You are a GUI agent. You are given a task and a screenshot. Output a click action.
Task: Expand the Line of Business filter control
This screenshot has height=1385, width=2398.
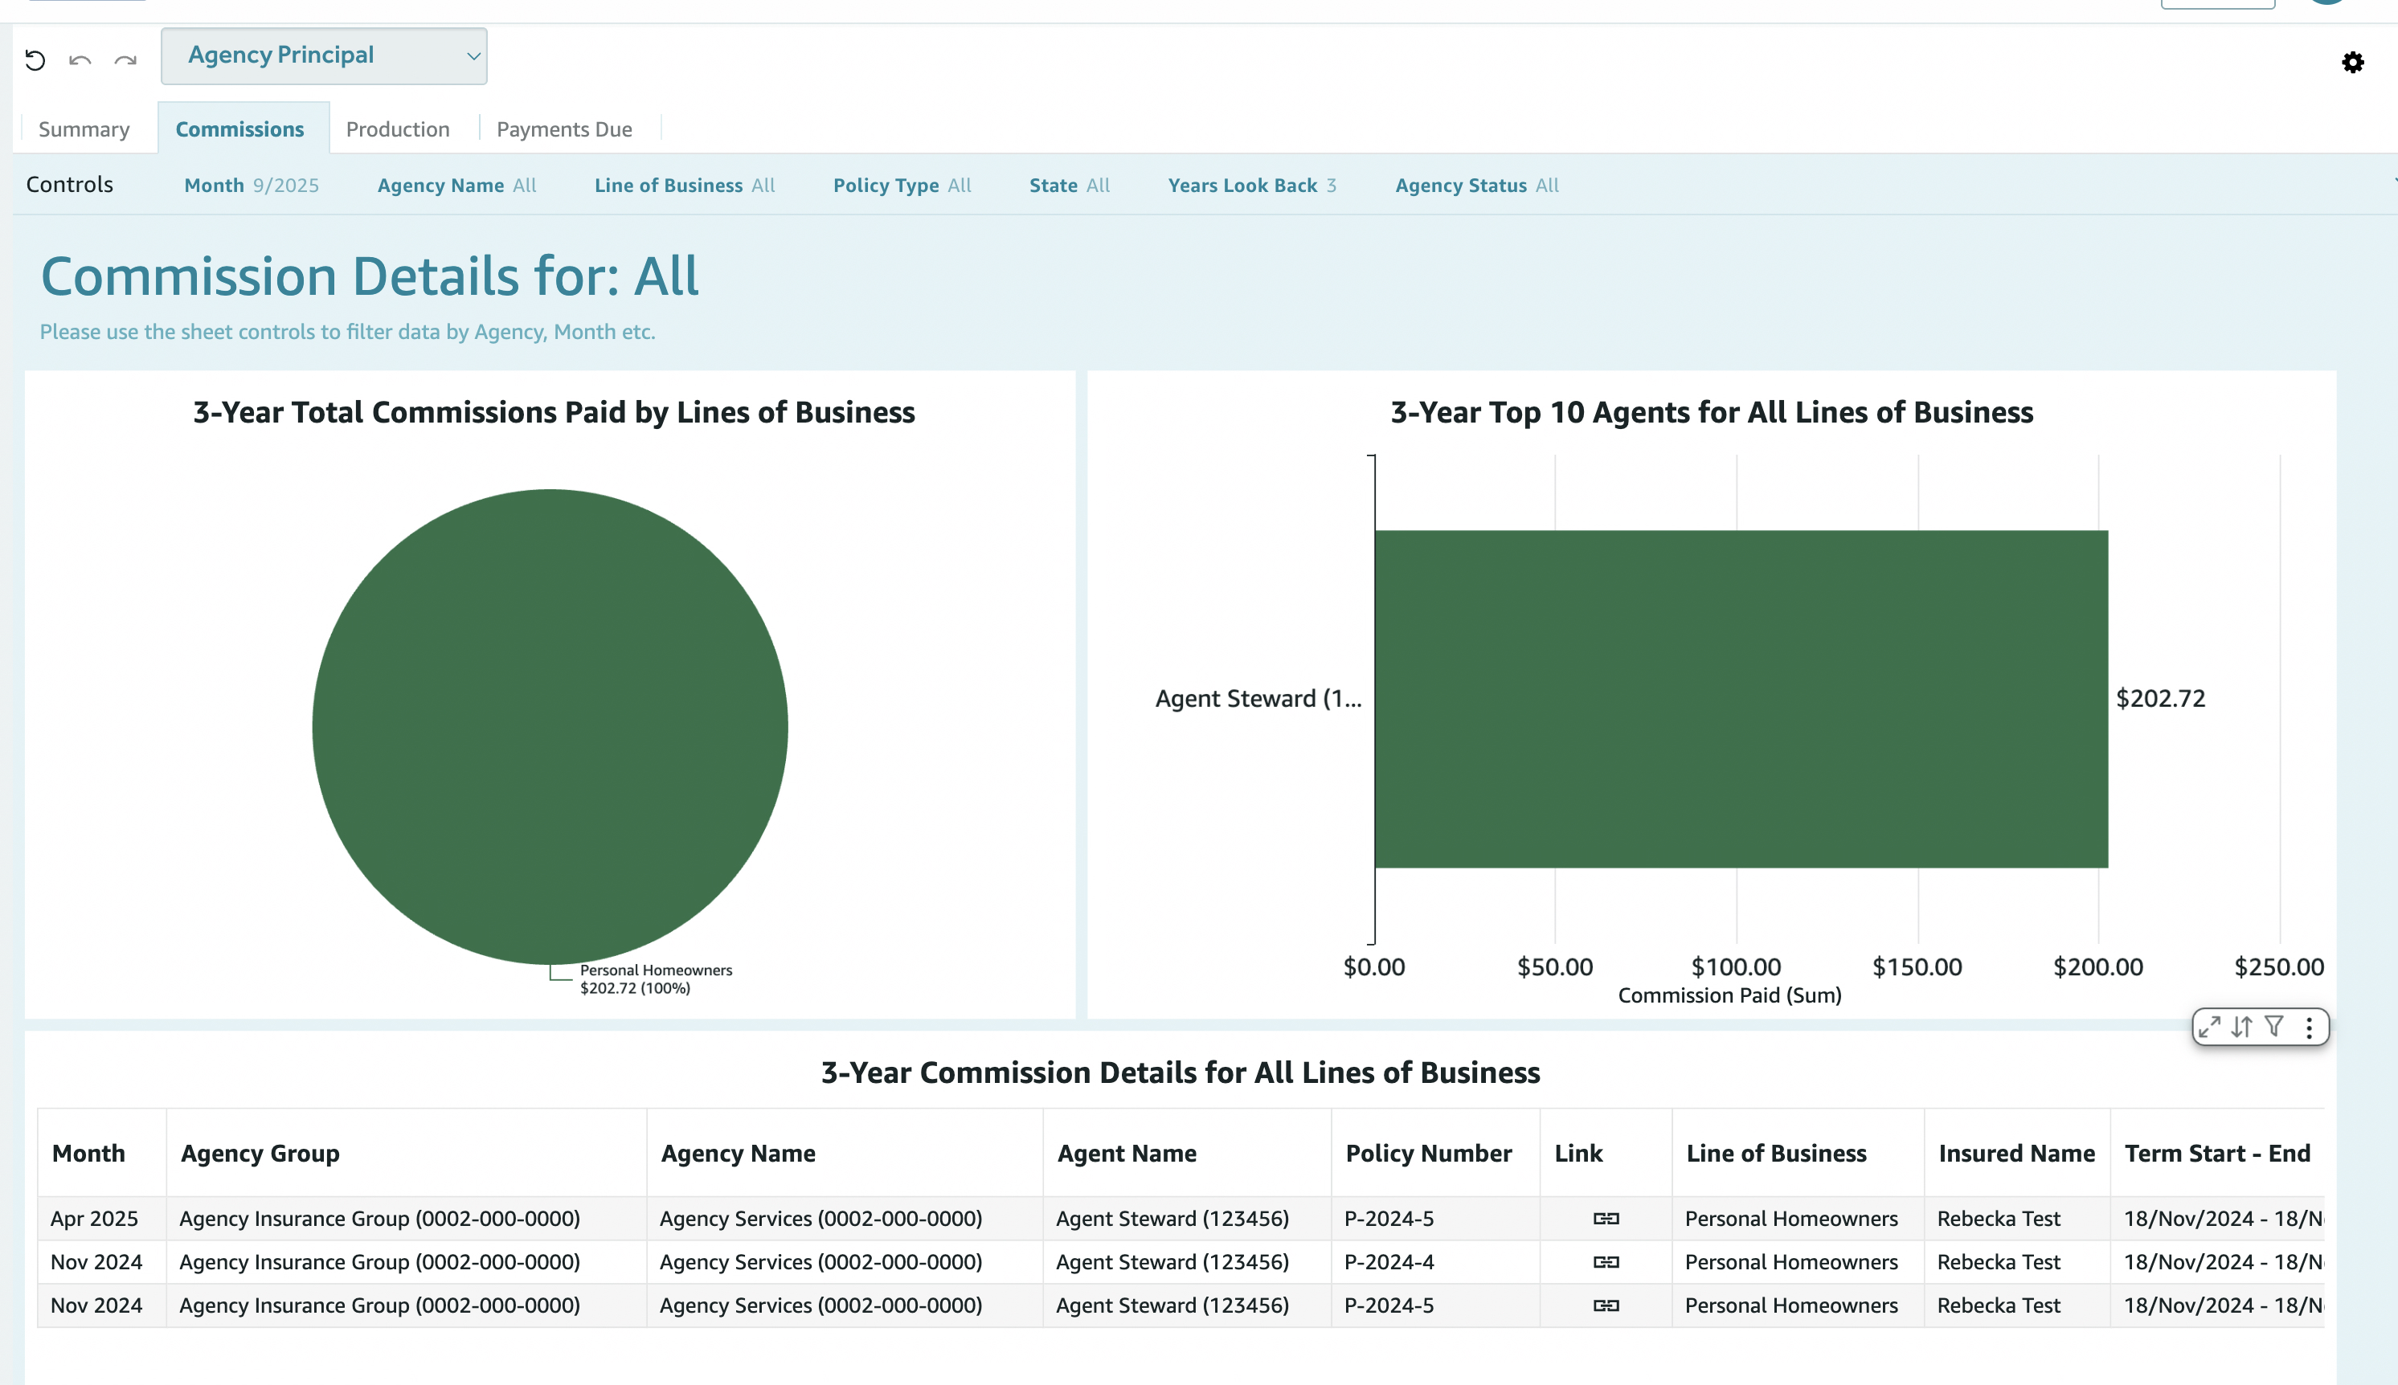(x=684, y=186)
